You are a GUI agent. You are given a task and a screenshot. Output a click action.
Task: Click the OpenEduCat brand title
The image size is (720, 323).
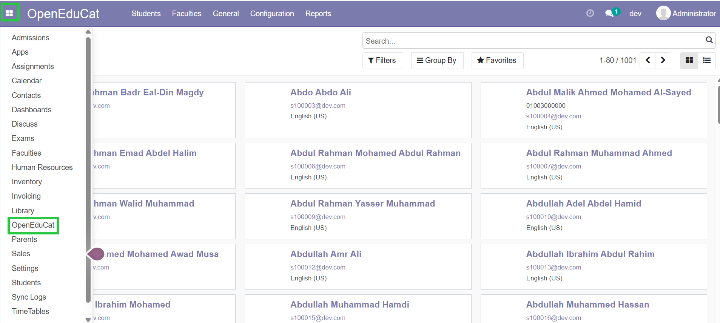coord(63,14)
